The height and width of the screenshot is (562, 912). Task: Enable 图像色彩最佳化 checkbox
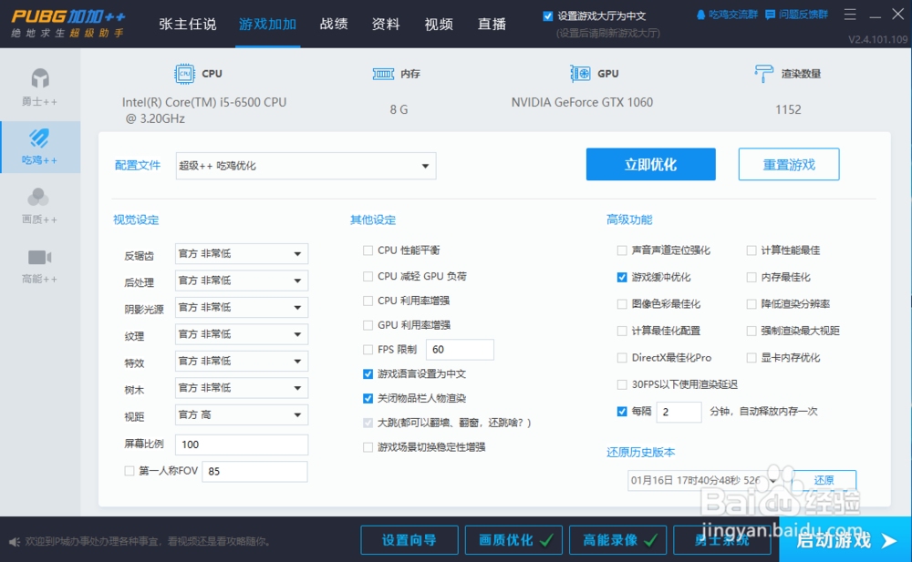pos(622,304)
